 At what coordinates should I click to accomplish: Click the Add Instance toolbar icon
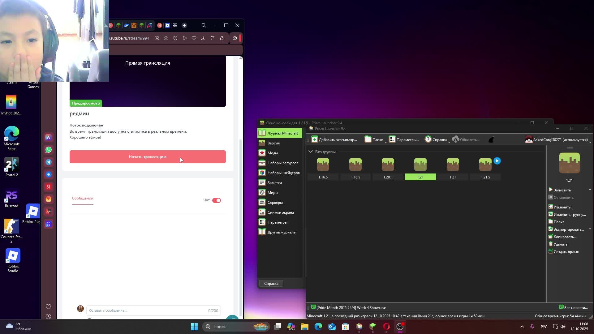click(x=315, y=139)
